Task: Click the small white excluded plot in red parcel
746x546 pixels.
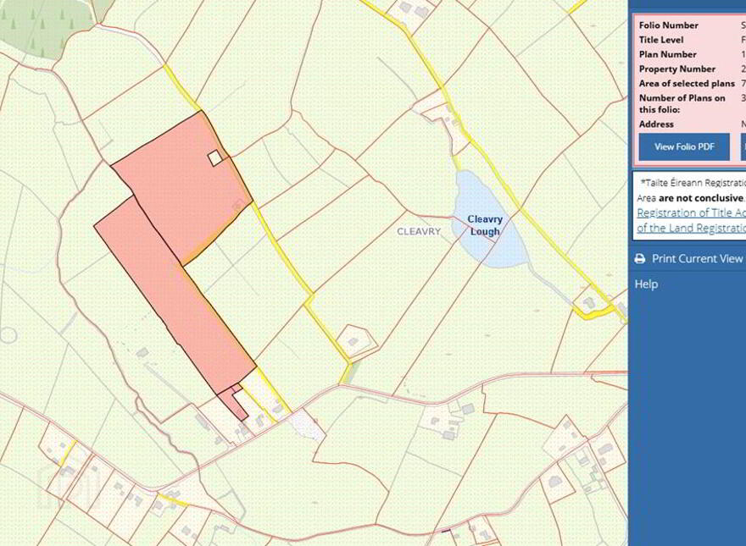Action: [215, 157]
